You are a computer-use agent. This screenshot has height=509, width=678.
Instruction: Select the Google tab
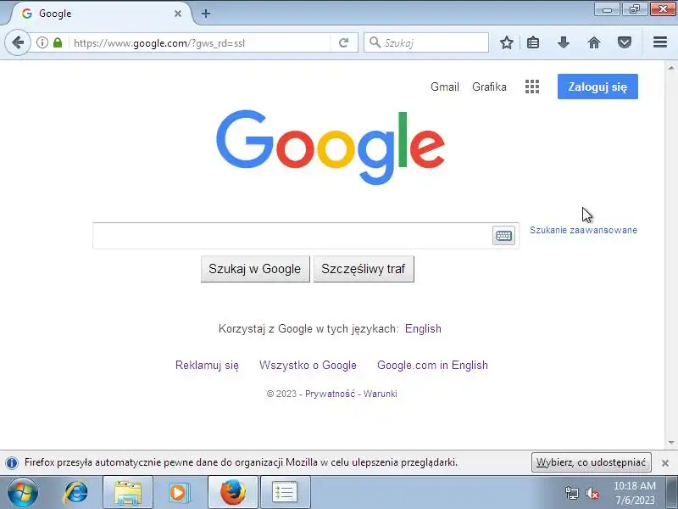point(101,14)
